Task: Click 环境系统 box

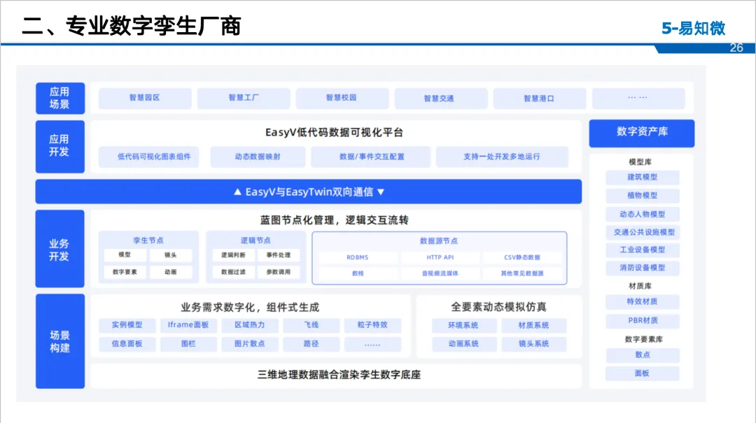Action: (x=464, y=326)
